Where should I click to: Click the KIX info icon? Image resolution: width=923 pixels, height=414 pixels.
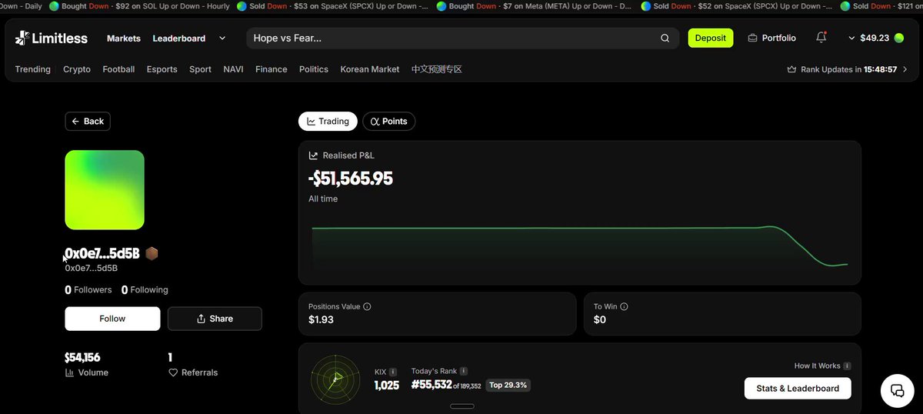click(x=393, y=372)
